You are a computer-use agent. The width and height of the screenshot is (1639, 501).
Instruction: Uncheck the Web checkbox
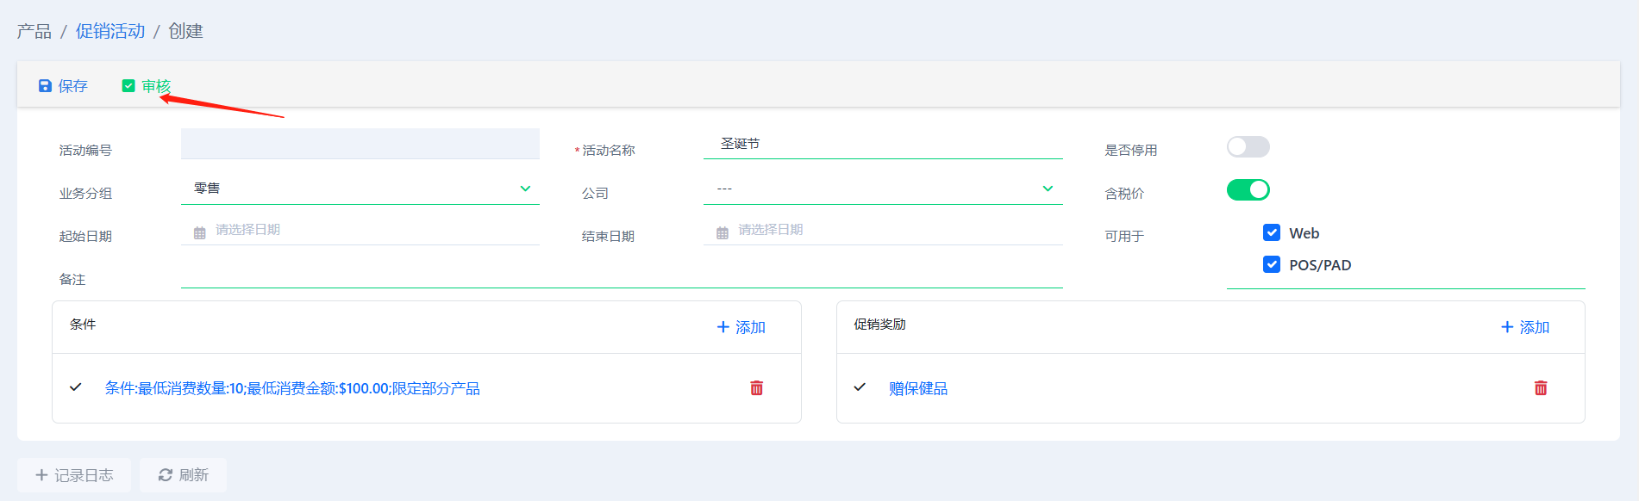point(1272,232)
